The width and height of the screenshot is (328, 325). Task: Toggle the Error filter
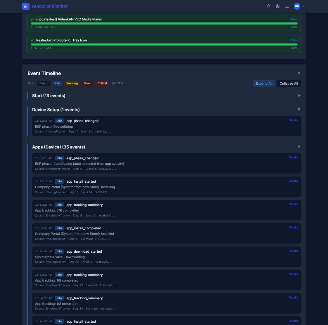coord(87,83)
